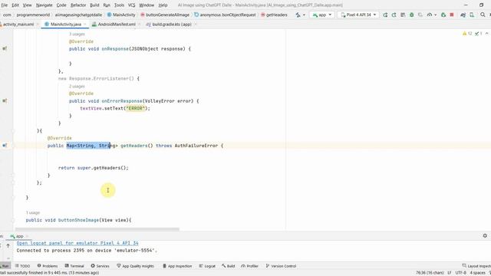Screen dimensions: 491x276
Task: Close the build.gradle.kts tab
Action: pos(196,24)
